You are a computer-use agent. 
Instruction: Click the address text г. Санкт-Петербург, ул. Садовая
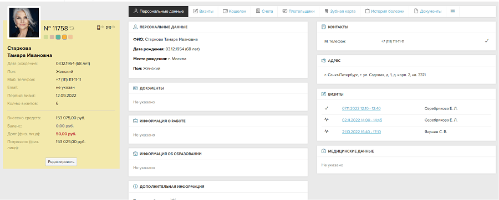point(375,75)
